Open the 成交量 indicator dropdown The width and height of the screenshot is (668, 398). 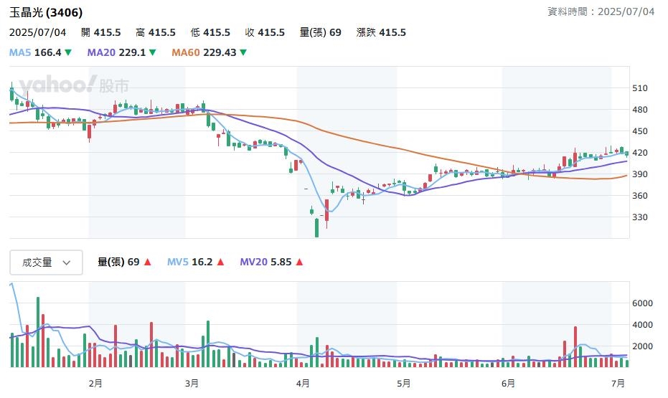click(x=46, y=262)
